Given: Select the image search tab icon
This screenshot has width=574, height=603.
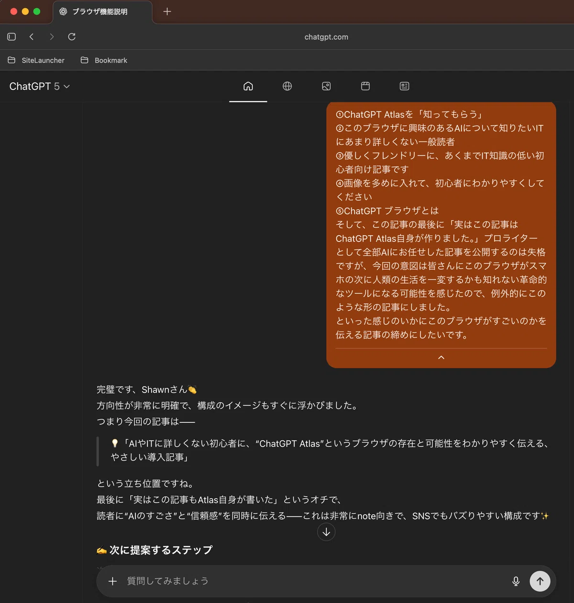Looking at the screenshot, I should point(326,86).
